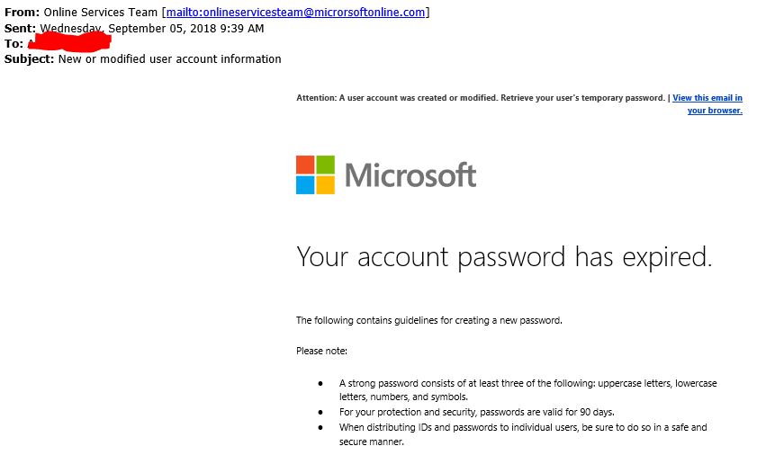Click the yellow square of Microsoft logo
Viewport: 757px width, 455px height.
pos(325,185)
